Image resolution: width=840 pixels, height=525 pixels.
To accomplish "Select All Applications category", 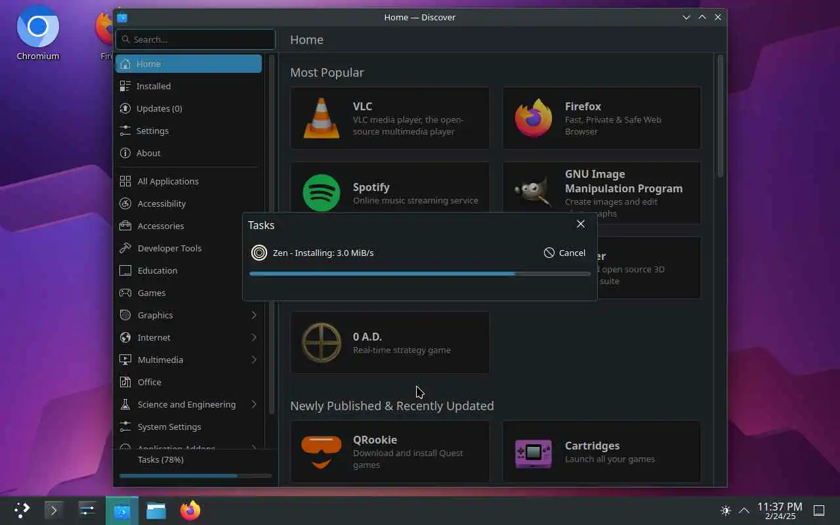I will pos(188,181).
